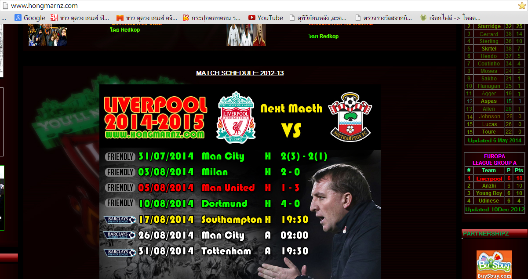Click the 2(3) - 2(1) score
Screen dimensions: 528x279
click(304, 156)
